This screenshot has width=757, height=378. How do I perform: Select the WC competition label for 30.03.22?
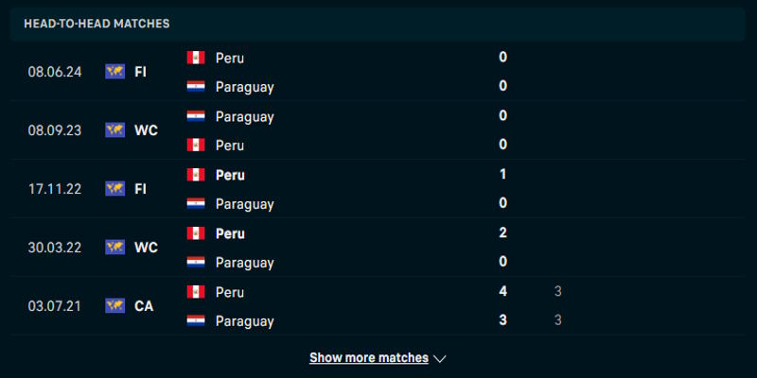[146, 248]
